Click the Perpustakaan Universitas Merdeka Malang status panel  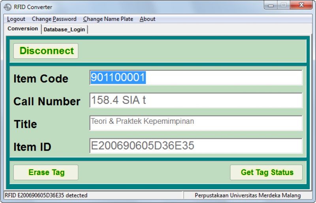point(247,195)
